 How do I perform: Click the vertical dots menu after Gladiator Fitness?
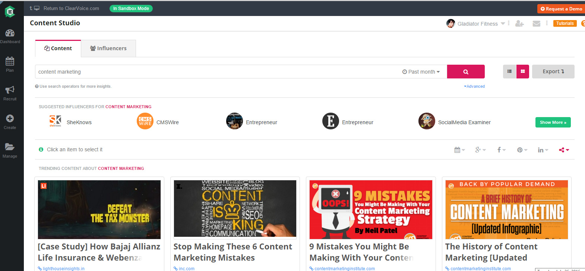pyautogui.click(x=509, y=23)
